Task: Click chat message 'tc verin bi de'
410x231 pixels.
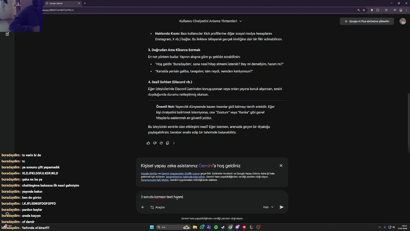Action: pyautogui.click(x=31, y=155)
